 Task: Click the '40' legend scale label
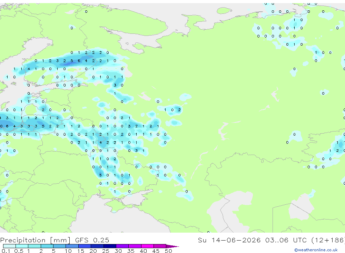[143, 251]
